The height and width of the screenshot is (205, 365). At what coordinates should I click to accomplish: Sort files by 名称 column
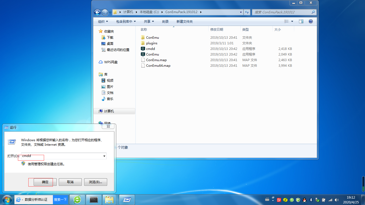[x=173, y=29]
